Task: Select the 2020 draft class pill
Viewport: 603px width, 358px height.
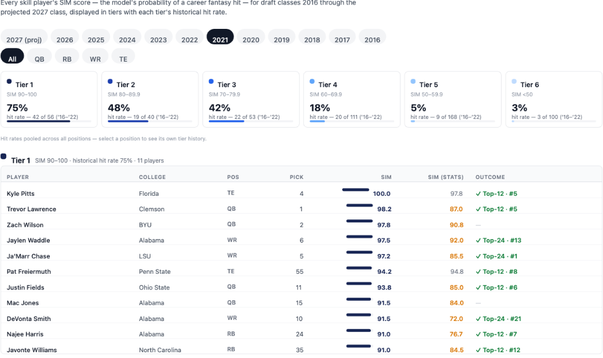Action: pos(251,38)
